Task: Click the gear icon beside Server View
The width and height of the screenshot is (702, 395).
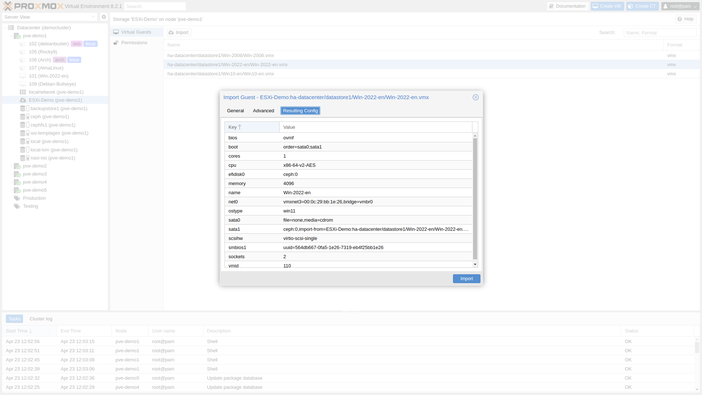Action: point(104,17)
